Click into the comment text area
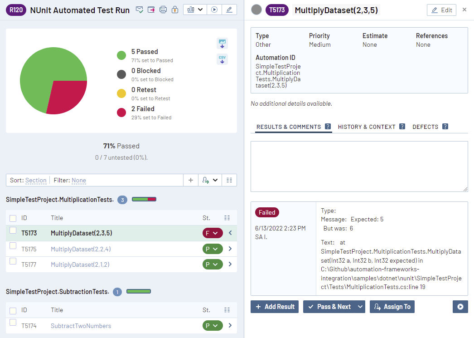The width and height of the screenshot is (474, 338). (x=359, y=166)
